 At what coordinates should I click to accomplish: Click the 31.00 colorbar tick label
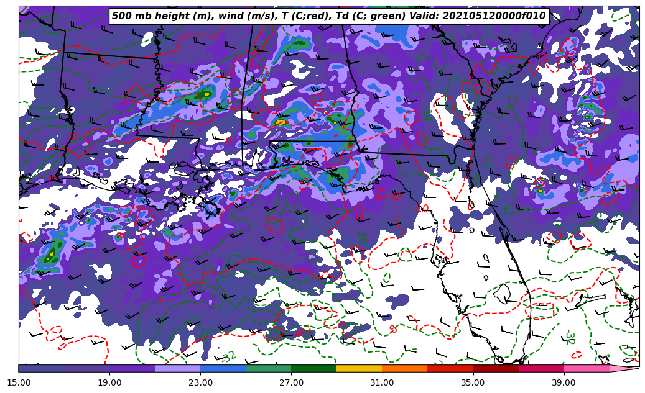382,382
